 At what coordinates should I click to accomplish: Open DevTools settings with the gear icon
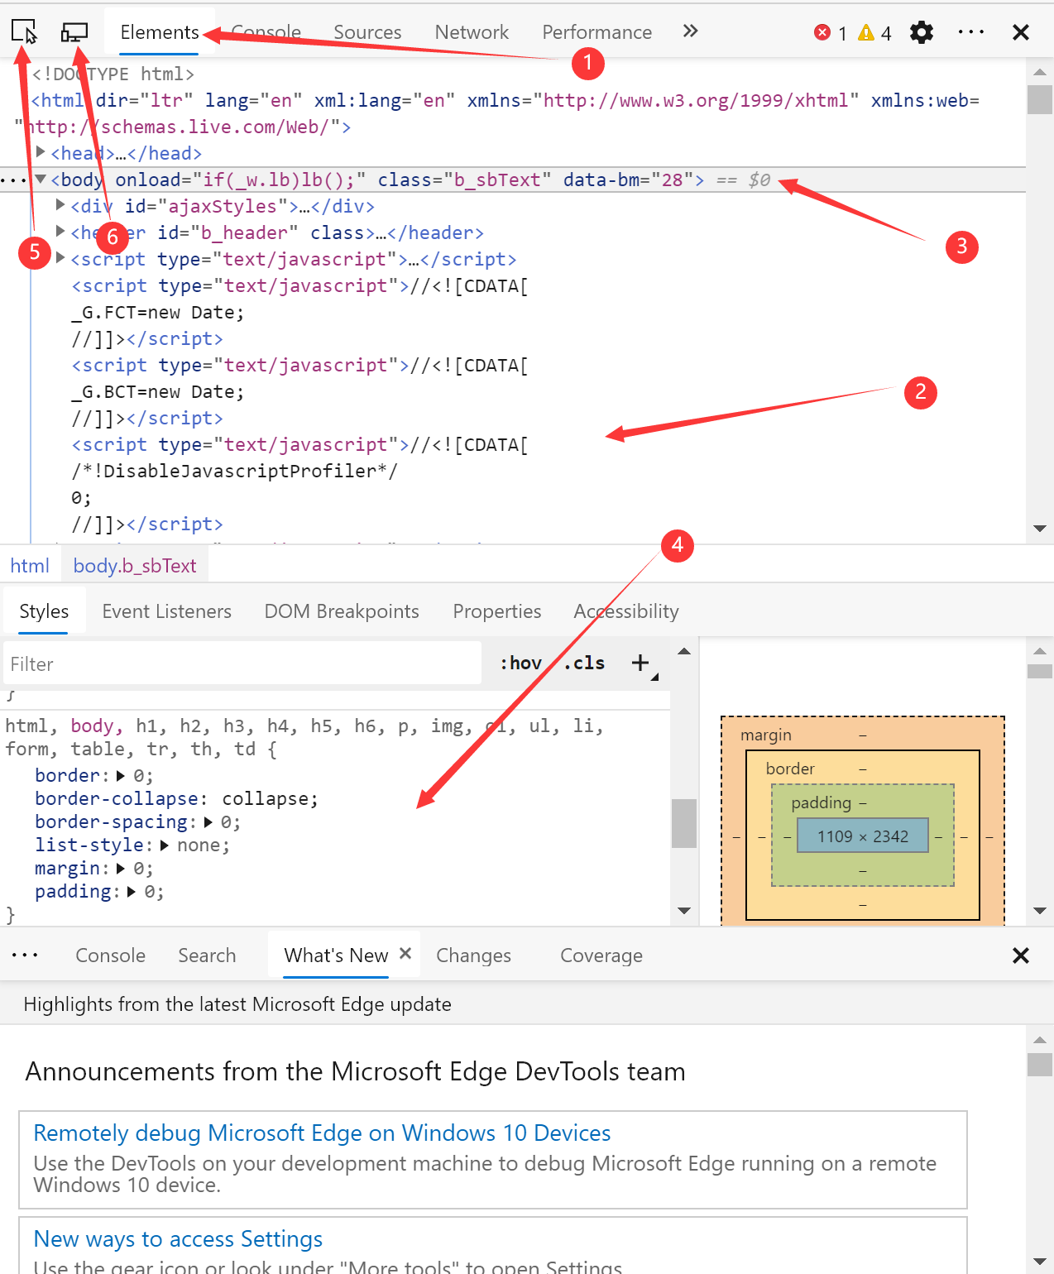922,32
